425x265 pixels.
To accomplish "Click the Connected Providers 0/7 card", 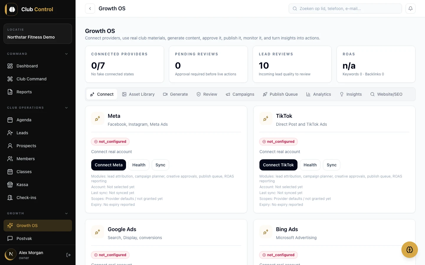I will pyautogui.click(x=125, y=64).
